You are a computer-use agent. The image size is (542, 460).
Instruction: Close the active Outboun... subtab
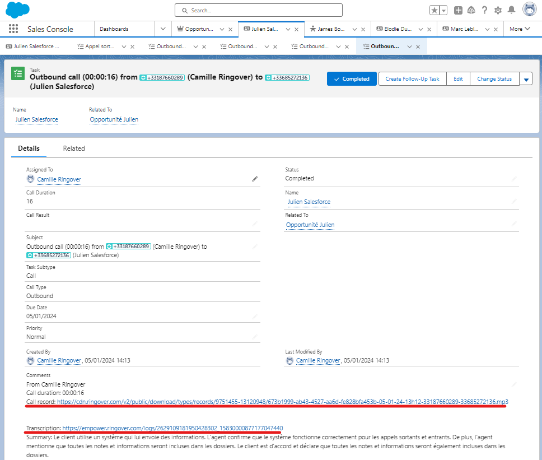tap(418, 47)
